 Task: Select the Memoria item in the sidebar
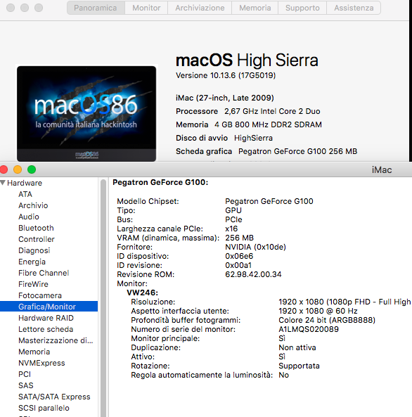pos(34,352)
